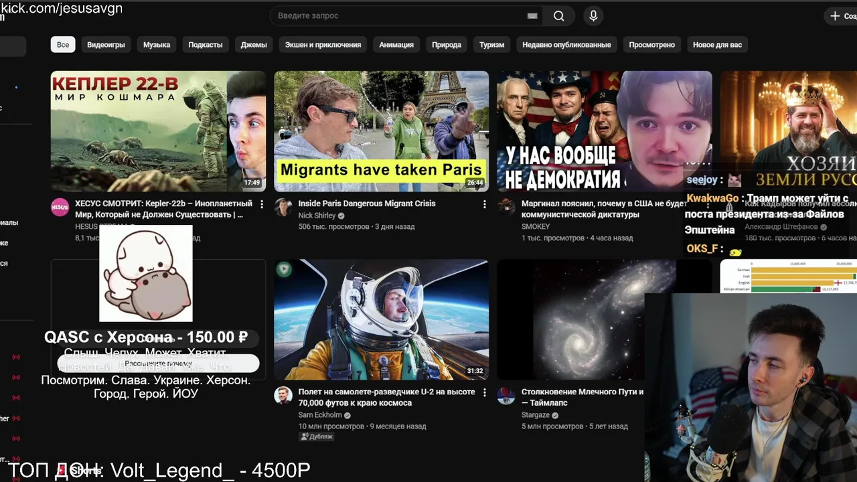Open HESUS channel avatar
The width and height of the screenshot is (857, 482).
[x=60, y=207]
